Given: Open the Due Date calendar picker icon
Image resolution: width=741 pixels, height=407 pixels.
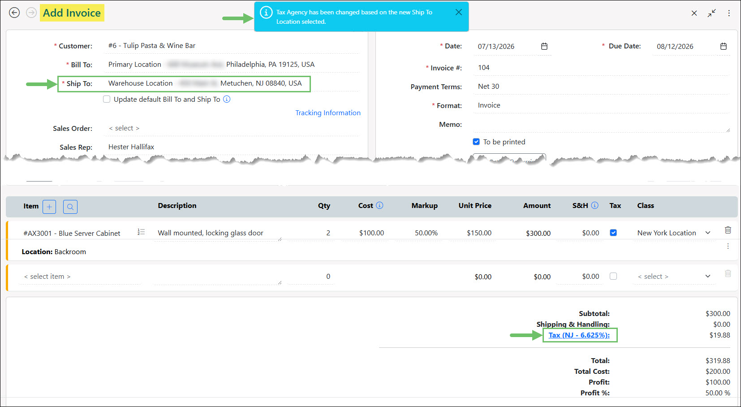Looking at the screenshot, I should click(724, 46).
